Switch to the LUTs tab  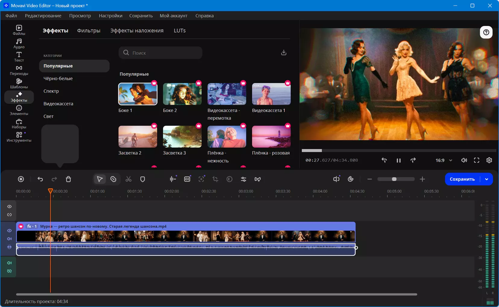tap(180, 30)
